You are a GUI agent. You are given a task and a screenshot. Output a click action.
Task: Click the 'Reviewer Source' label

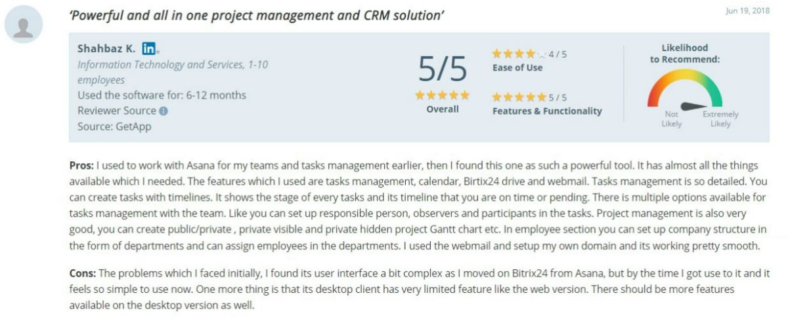117,111
